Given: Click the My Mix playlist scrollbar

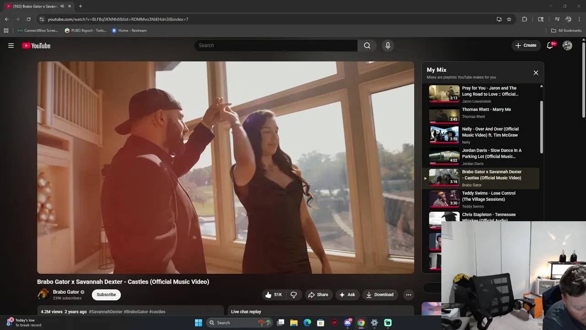Looking at the screenshot, I should pyautogui.click(x=542, y=127).
